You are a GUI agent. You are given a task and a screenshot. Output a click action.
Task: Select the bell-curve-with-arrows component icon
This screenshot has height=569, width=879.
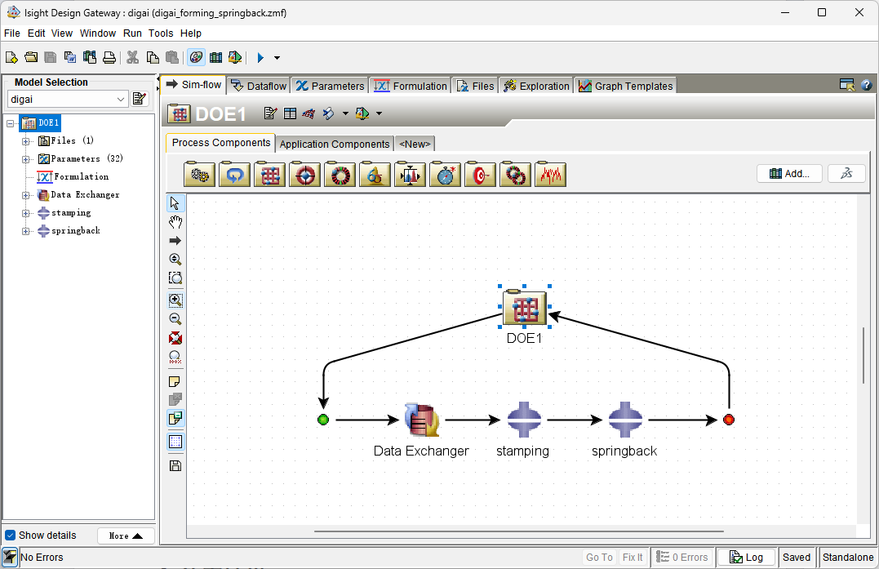coord(410,175)
